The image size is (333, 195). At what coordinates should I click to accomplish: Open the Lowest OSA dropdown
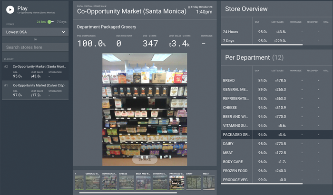35,32
